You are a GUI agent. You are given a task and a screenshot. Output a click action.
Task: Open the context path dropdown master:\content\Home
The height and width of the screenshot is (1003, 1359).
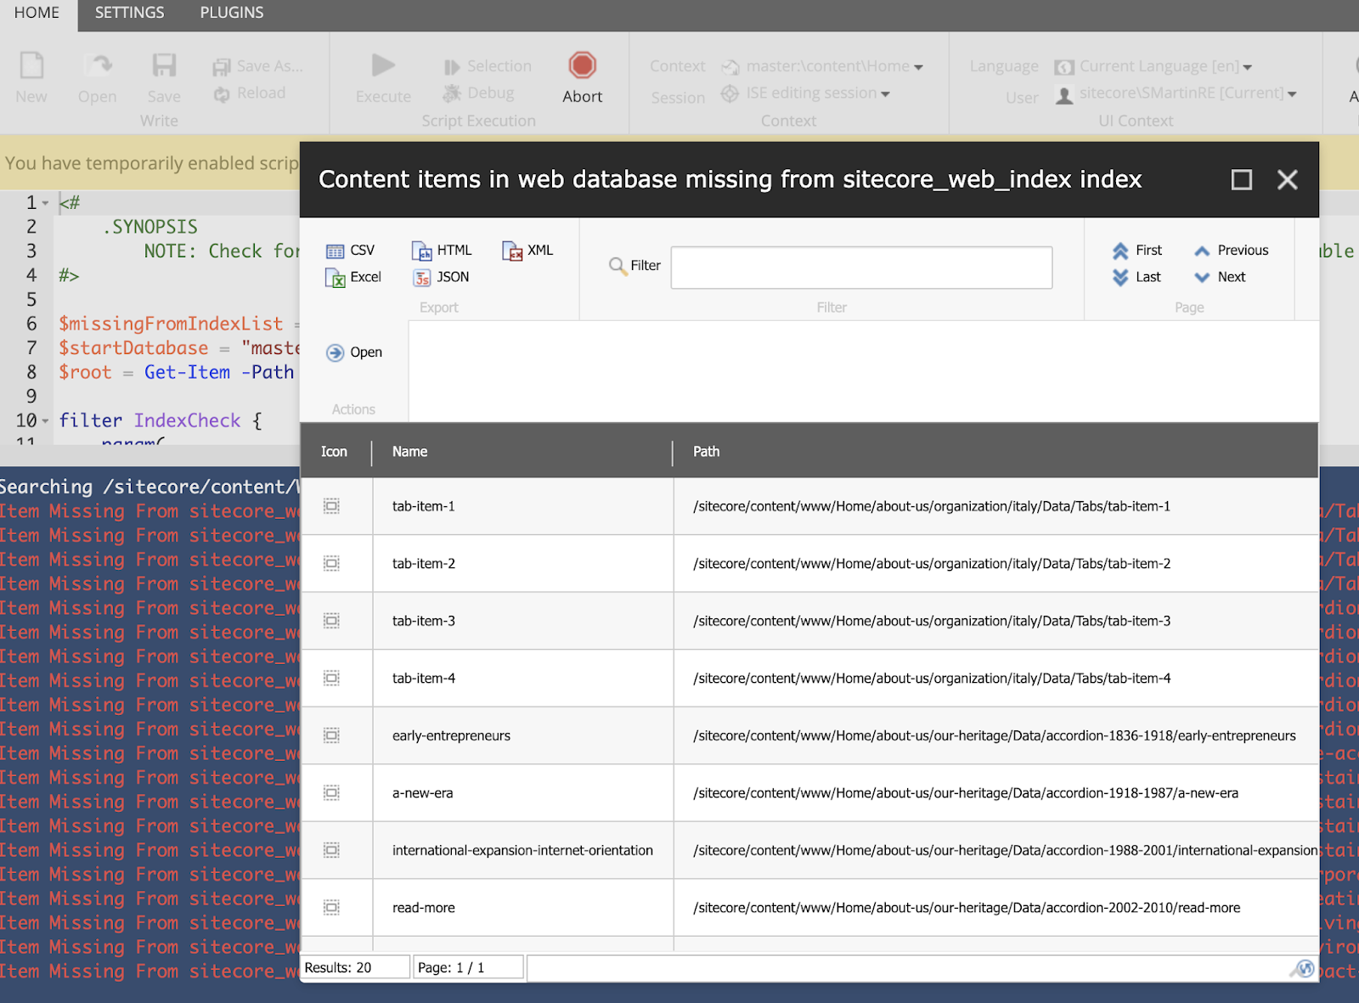click(822, 66)
